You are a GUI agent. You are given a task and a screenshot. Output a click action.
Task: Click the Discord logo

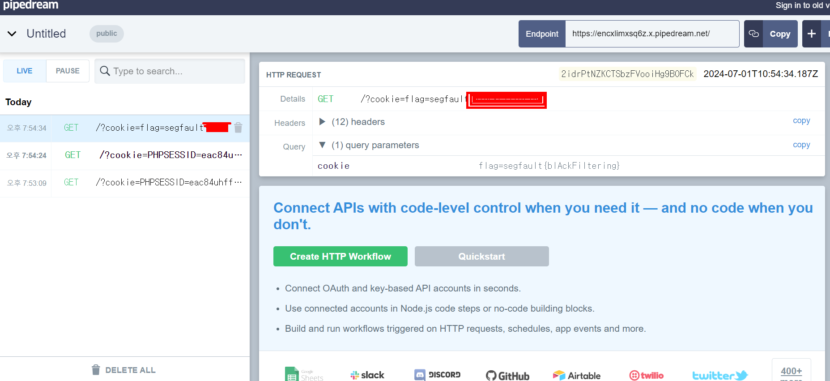[x=437, y=375]
